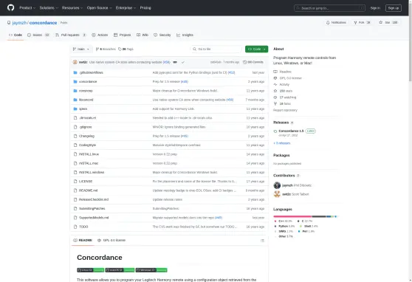This screenshot has width=412, height=282.
Task: Click the languages color bar
Action: pos(305,216)
